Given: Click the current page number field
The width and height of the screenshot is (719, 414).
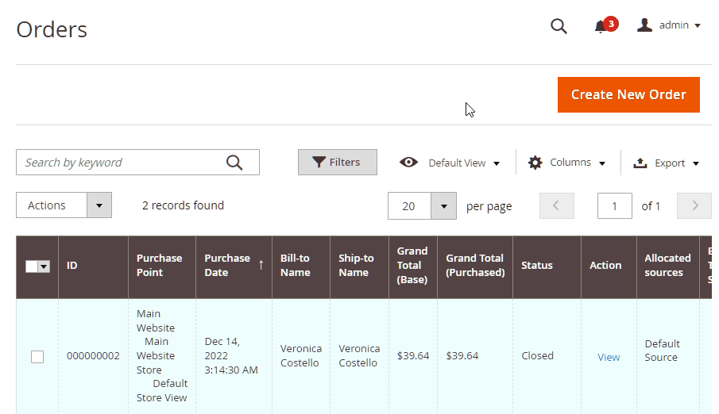Looking at the screenshot, I should click(x=614, y=206).
